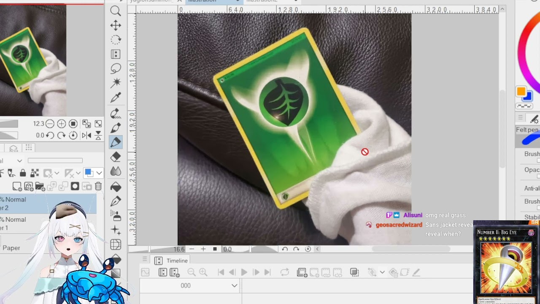This screenshot has height=304, width=540.
Task: Open layer color dropdown arrow
Action: coord(99,173)
